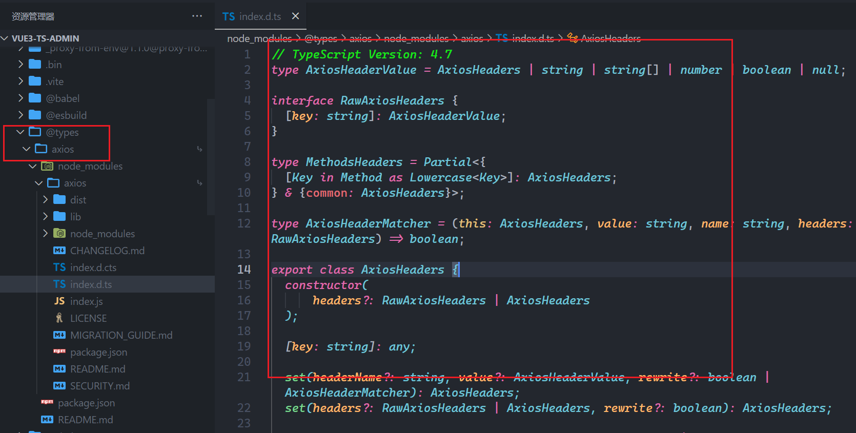This screenshot has width=856, height=433.
Task: Expand the dist folder chevron
Action: (x=45, y=199)
